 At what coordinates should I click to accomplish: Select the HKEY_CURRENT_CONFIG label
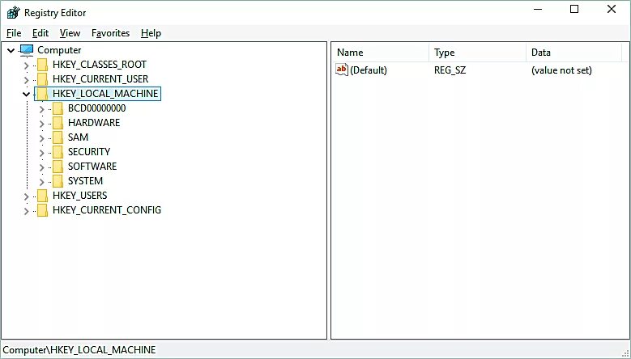[107, 210]
